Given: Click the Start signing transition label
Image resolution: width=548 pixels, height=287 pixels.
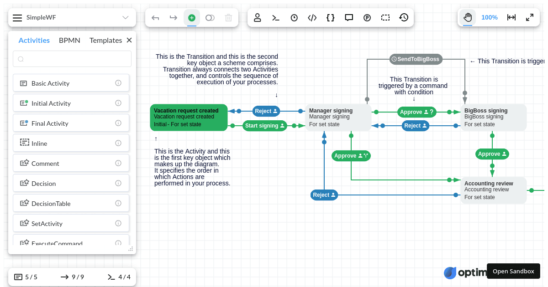Looking at the screenshot, I should pyautogui.click(x=265, y=126).
